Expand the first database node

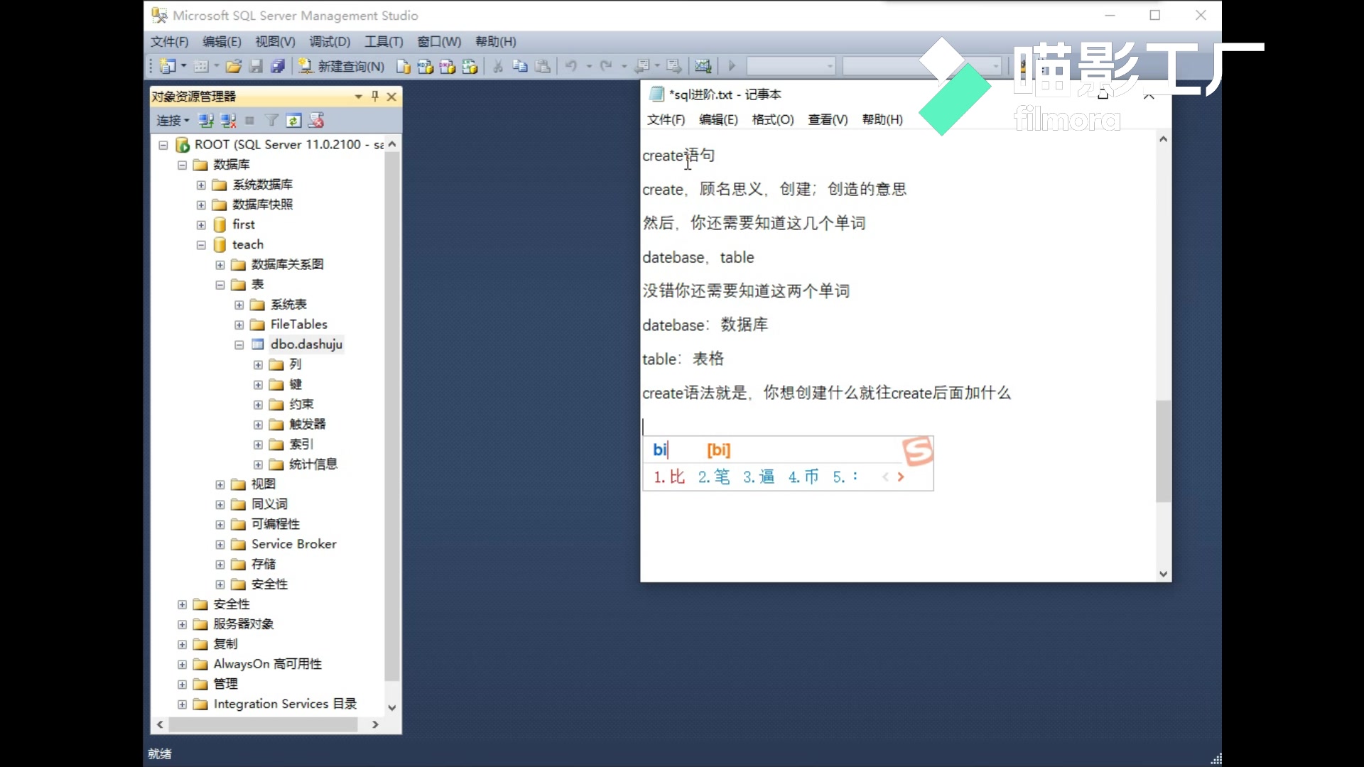click(x=201, y=225)
